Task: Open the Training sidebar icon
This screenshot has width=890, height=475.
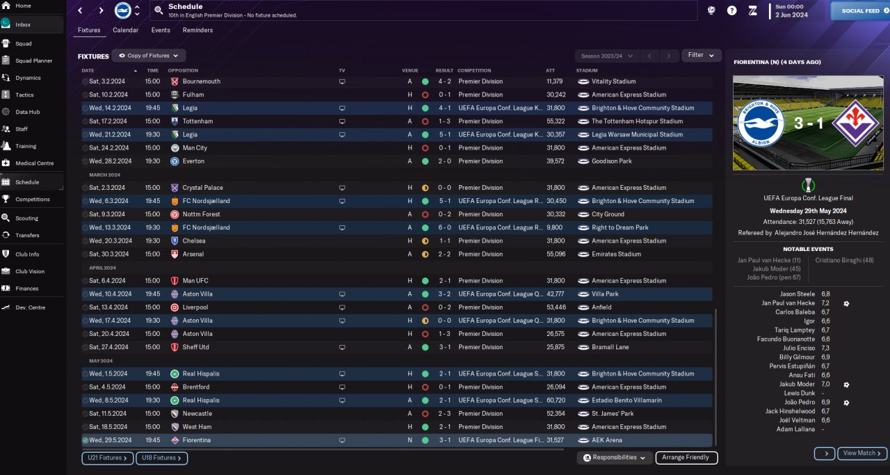Action: (x=6, y=146)
